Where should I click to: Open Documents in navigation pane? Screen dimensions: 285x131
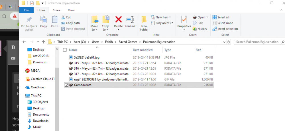(x=38, y=115)
